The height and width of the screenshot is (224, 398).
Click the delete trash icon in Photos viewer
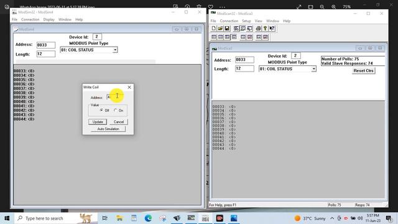click(199, 7)
